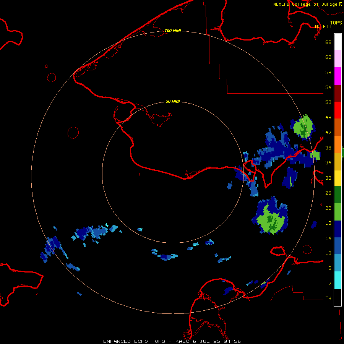The width and height of the screenshot is (344, 344).
Task: Click the '[K FT]' units label
Action: (323, 26)
